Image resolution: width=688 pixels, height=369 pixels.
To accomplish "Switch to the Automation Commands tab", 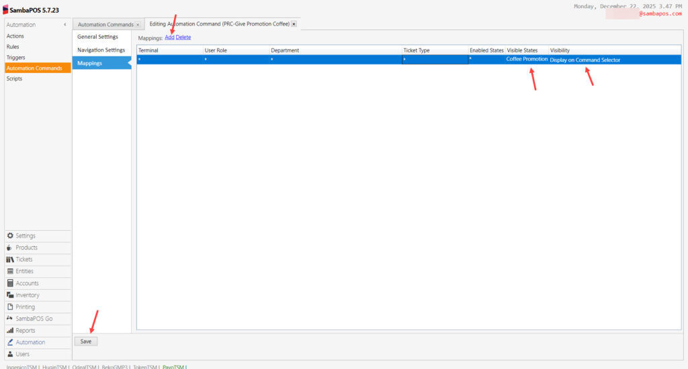I will (x=105, y=25).
